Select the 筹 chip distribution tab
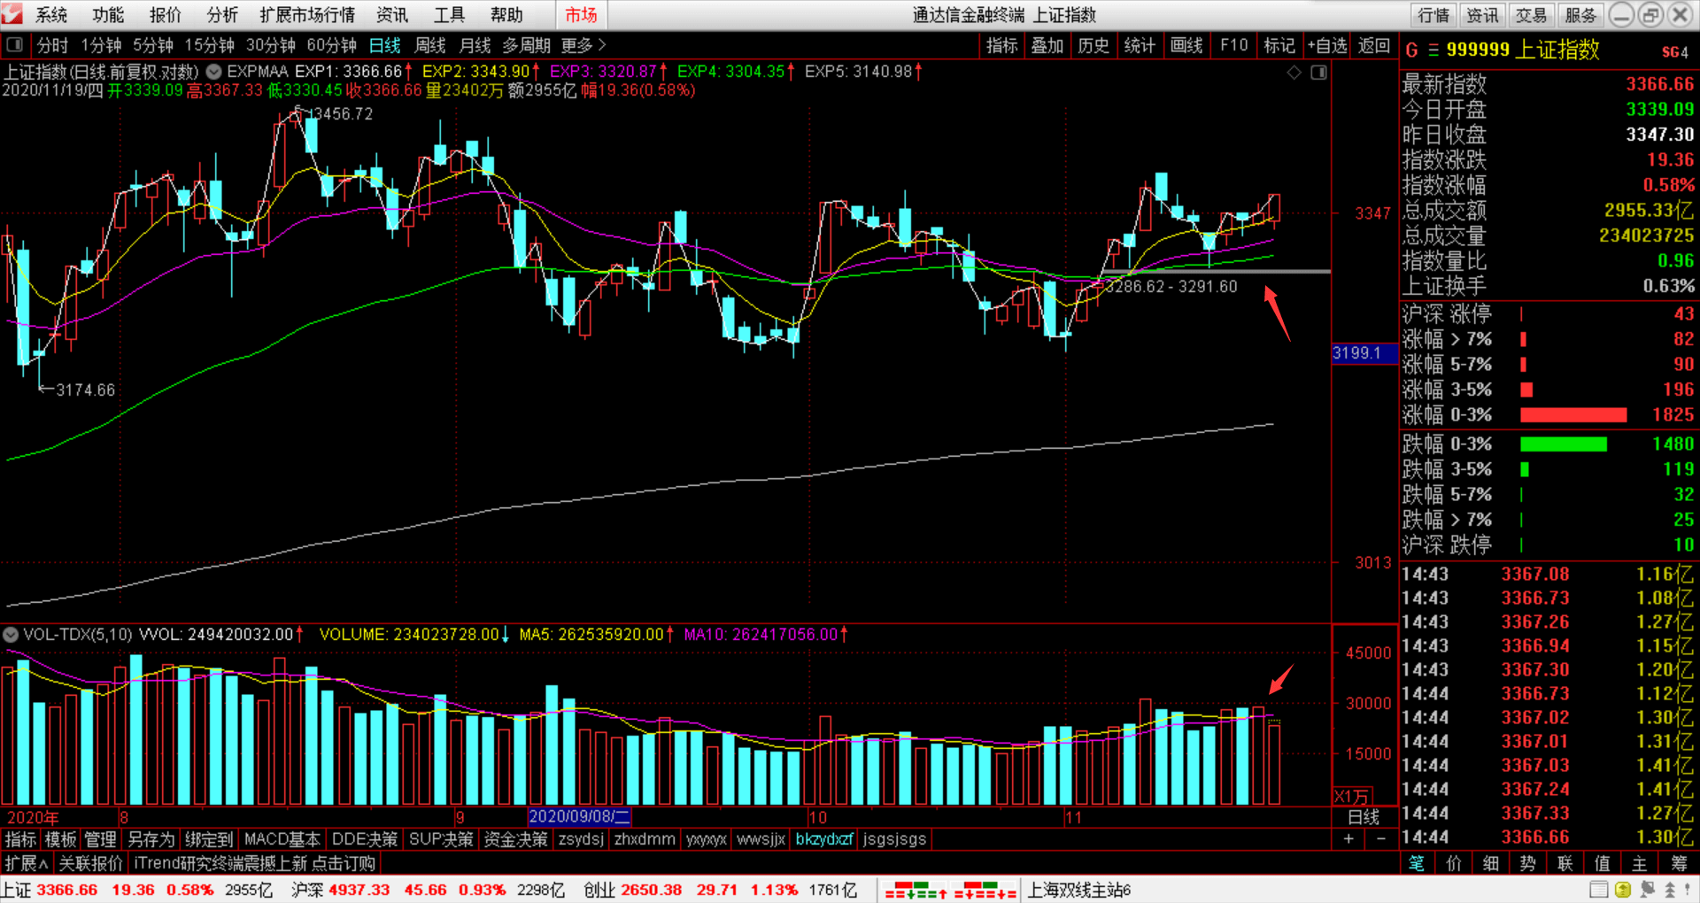 (1679, 863)
